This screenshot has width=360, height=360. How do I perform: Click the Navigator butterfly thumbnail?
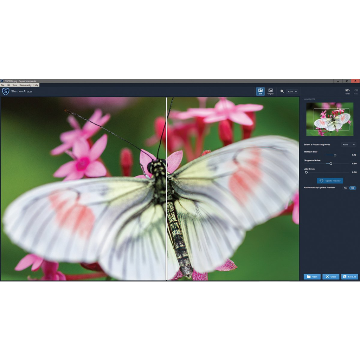330,119
